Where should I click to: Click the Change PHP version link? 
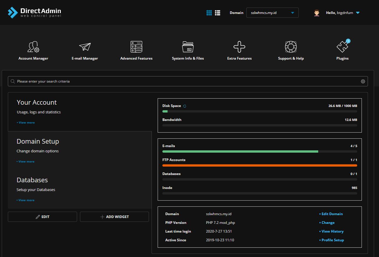pos(327,223)
